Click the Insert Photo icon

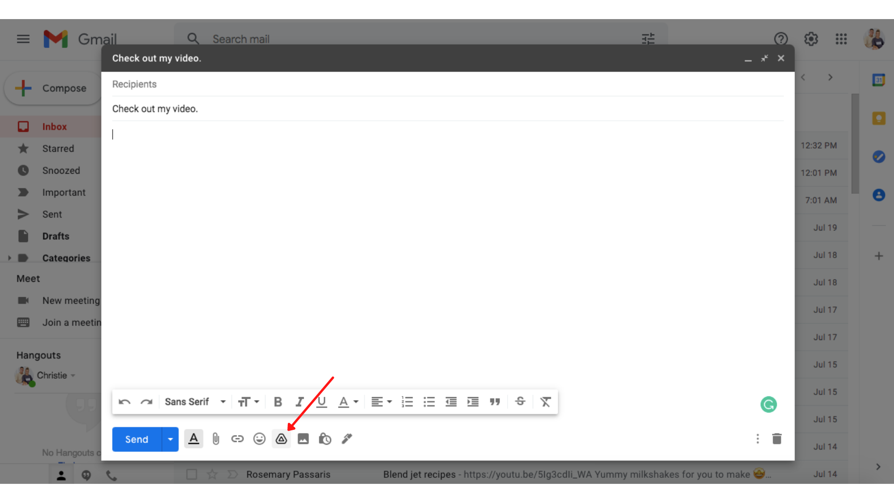click(x=303, y=439)
